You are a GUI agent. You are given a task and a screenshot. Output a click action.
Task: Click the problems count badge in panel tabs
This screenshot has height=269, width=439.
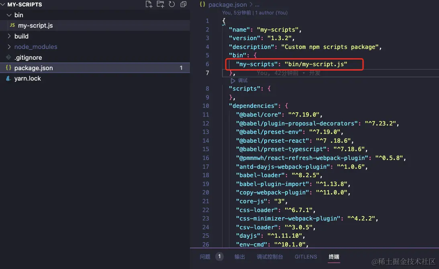point(219,257)
